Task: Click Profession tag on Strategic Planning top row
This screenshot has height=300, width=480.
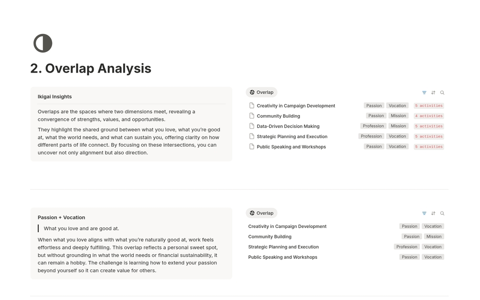Action: coord(371,136)
